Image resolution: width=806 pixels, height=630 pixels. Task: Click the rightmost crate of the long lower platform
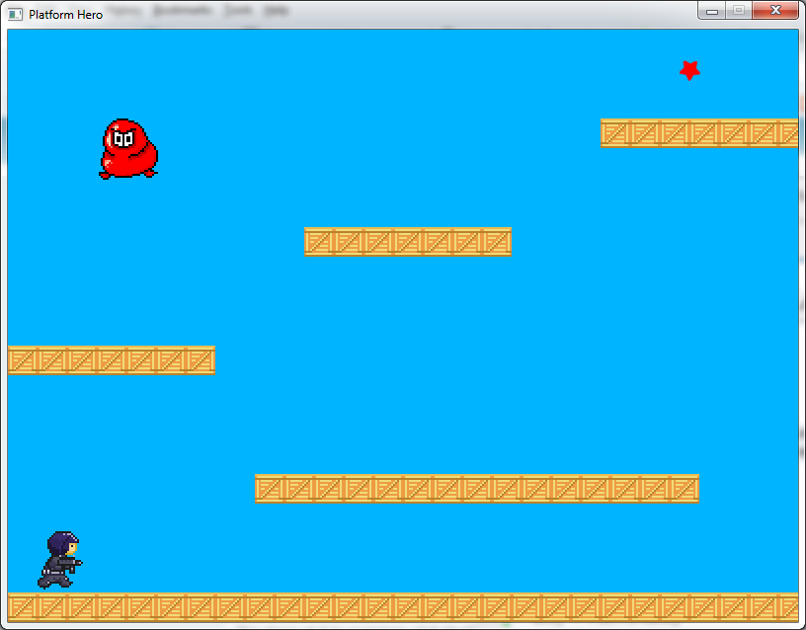684,489
